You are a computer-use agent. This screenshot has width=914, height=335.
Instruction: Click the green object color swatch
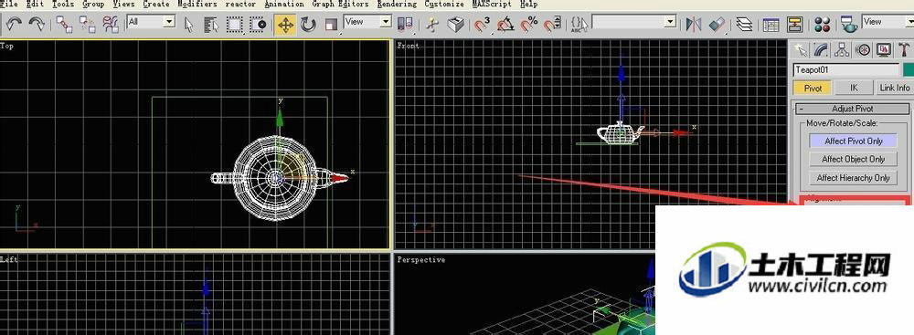[909, 69]
